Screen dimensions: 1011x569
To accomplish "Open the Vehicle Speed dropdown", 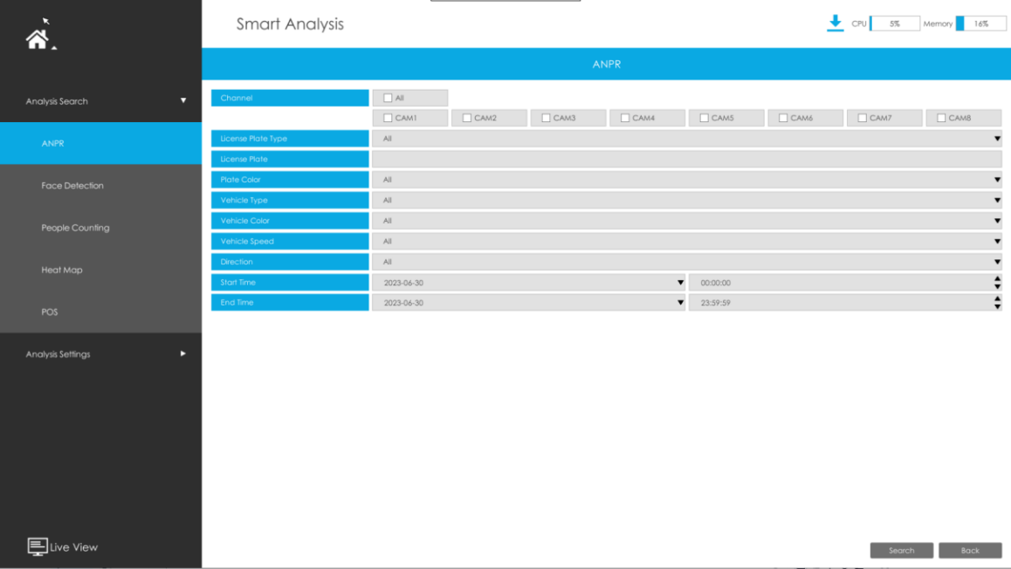I will click(687, 242).
